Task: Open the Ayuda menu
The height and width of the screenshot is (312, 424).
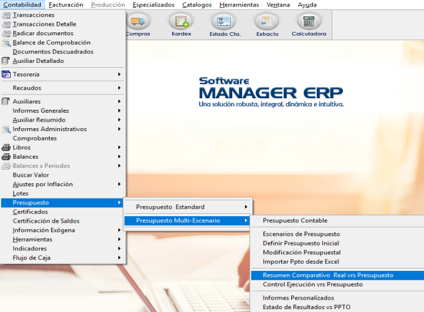Action: coord(307,5)
